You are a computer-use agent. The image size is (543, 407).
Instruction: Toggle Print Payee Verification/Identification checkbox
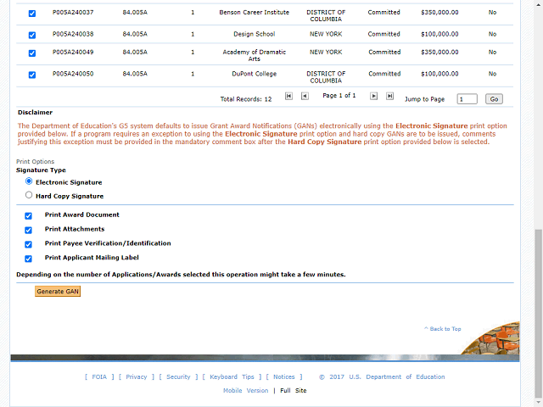click(x=28, y=245)
